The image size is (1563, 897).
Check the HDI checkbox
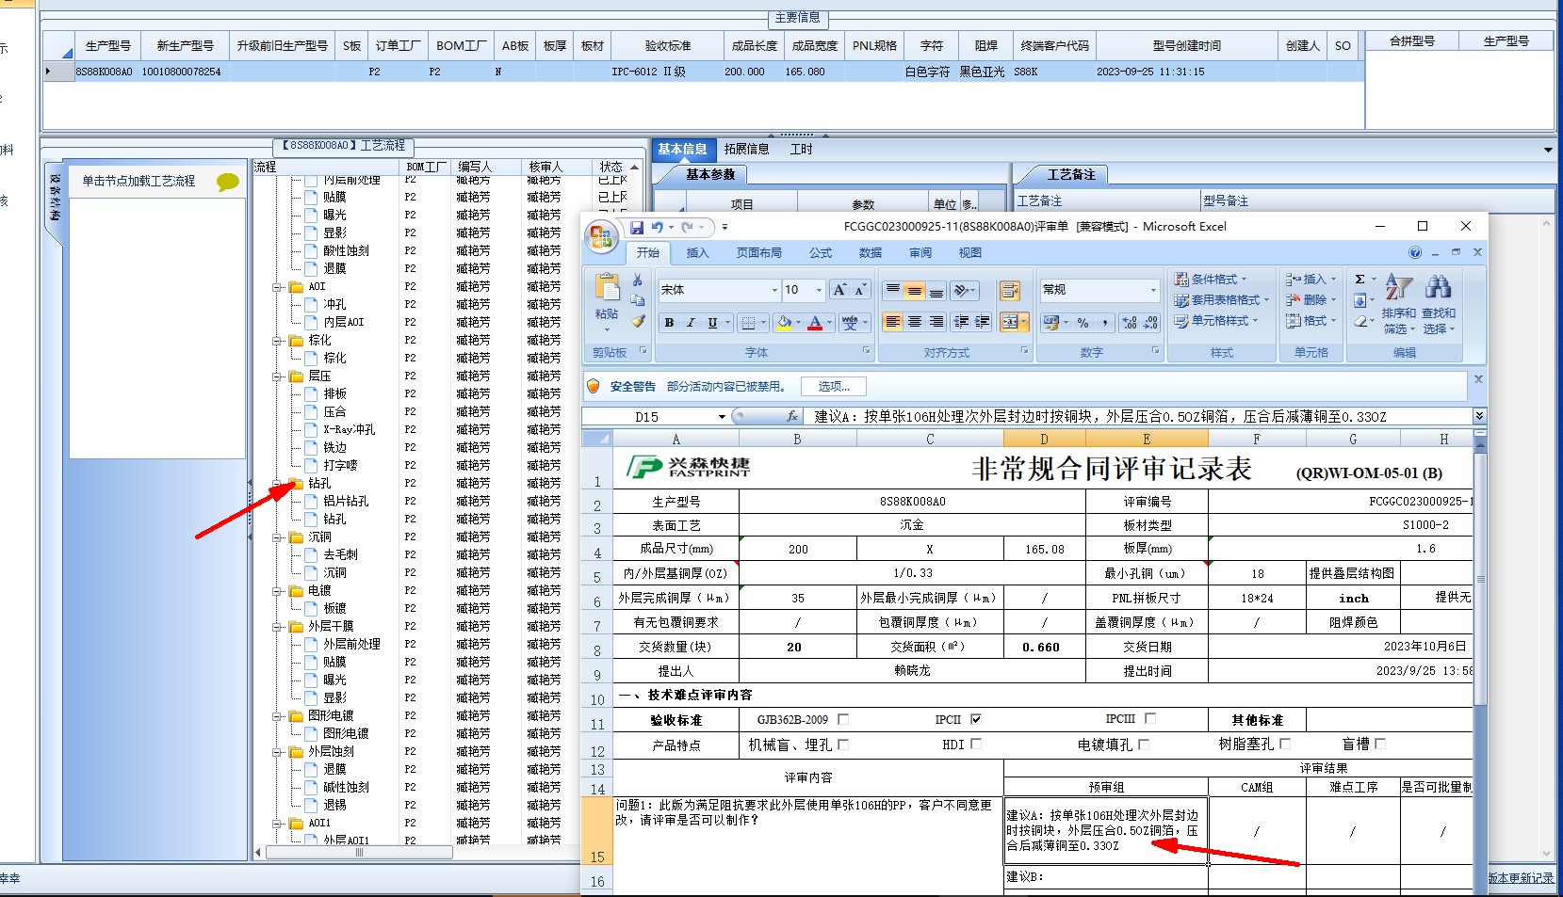click(976, 745)
